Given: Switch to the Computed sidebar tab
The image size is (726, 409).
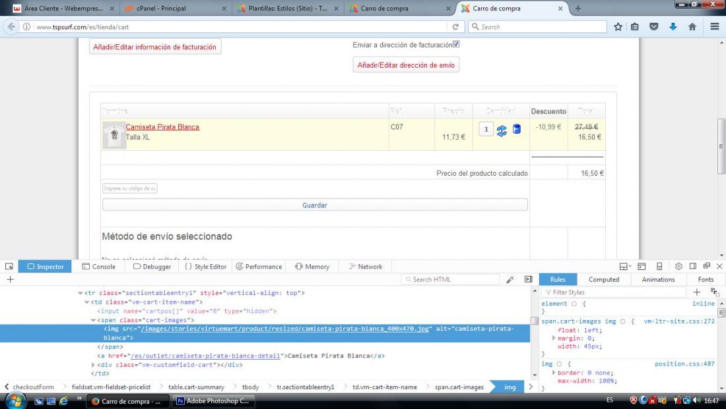Looking at the screenshot, I should pos(604,280).
